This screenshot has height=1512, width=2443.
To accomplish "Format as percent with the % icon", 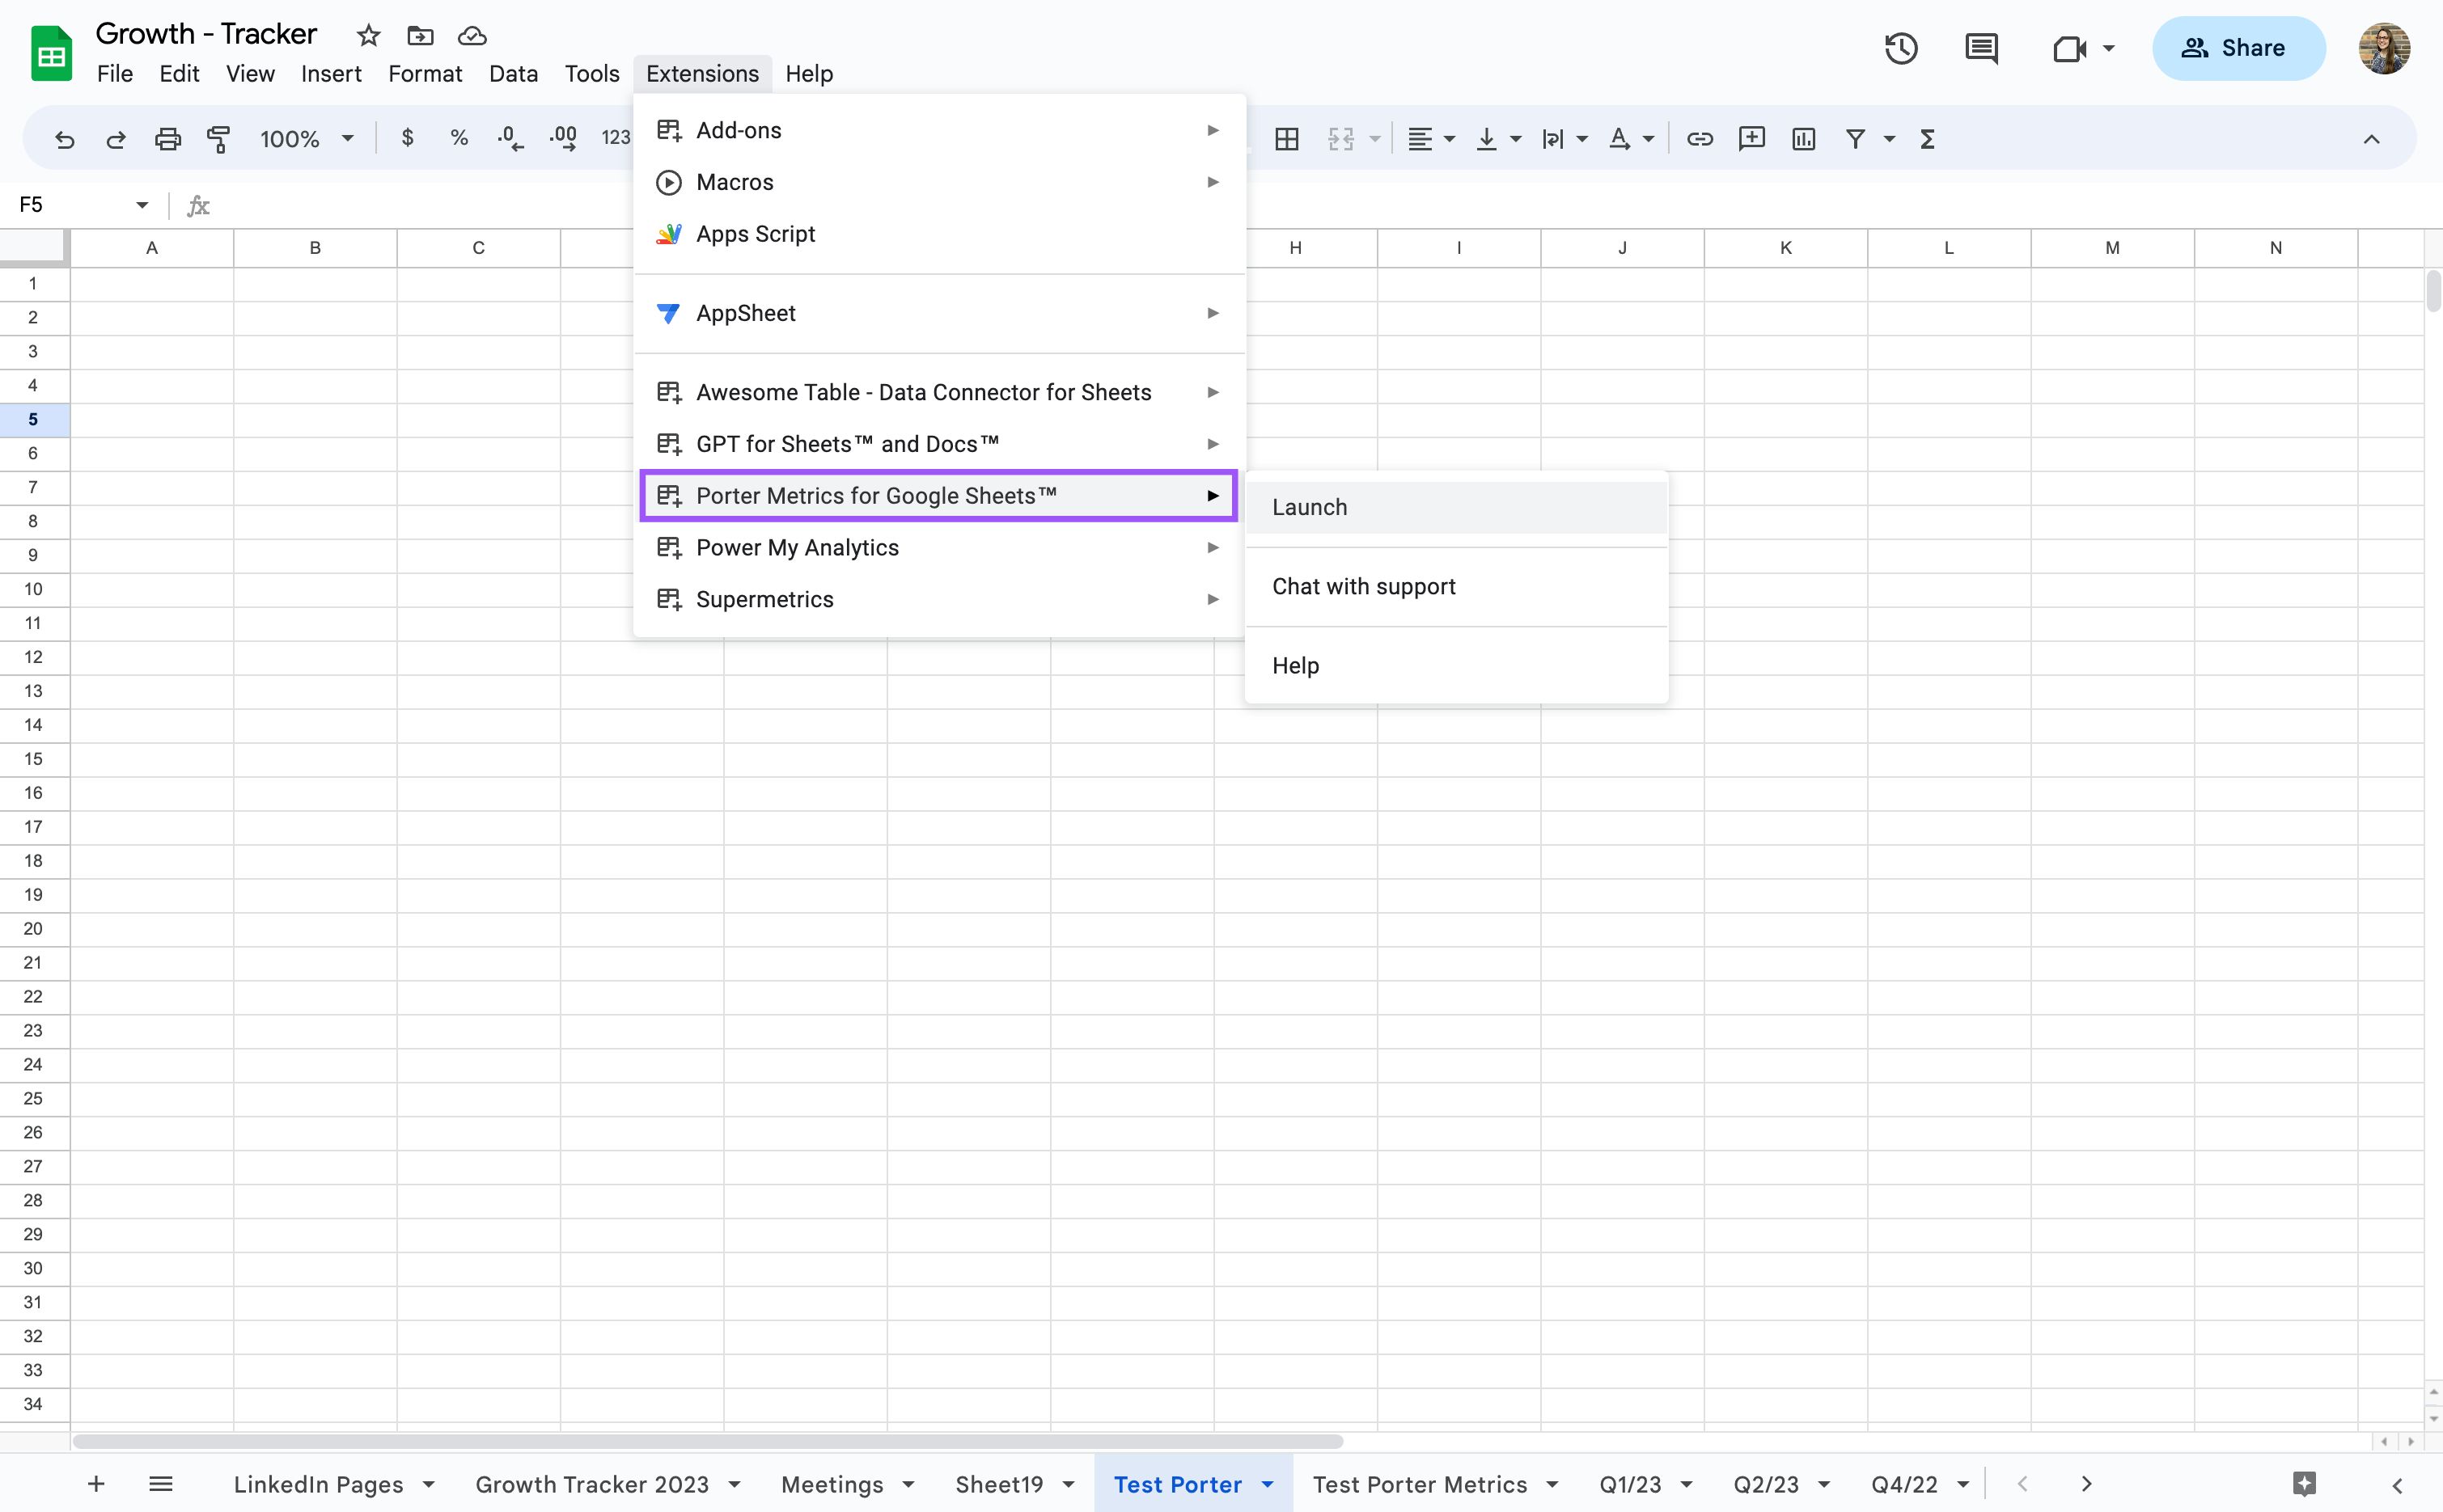I will click(459, 138).
